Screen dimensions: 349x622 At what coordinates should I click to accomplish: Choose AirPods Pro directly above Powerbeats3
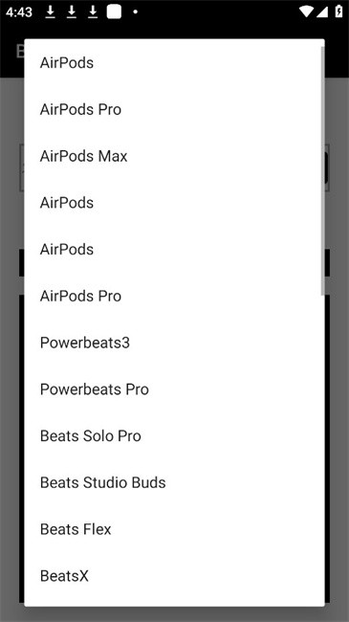pos(174,296)
